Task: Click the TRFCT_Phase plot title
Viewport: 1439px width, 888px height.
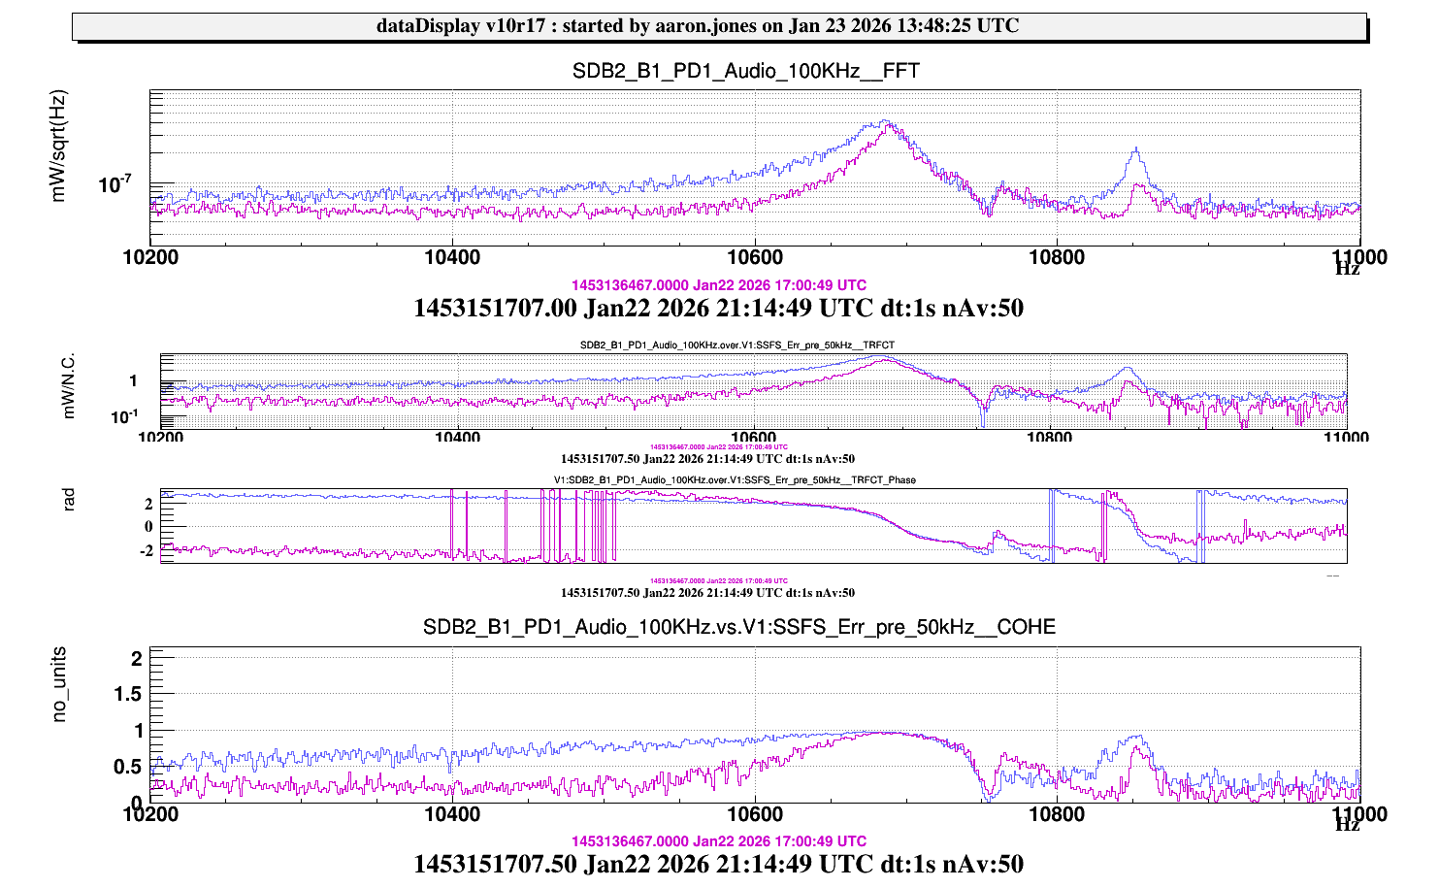Action: 735,479
